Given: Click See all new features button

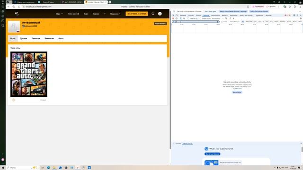Looking at the screenshot, I should pos(213,154).
